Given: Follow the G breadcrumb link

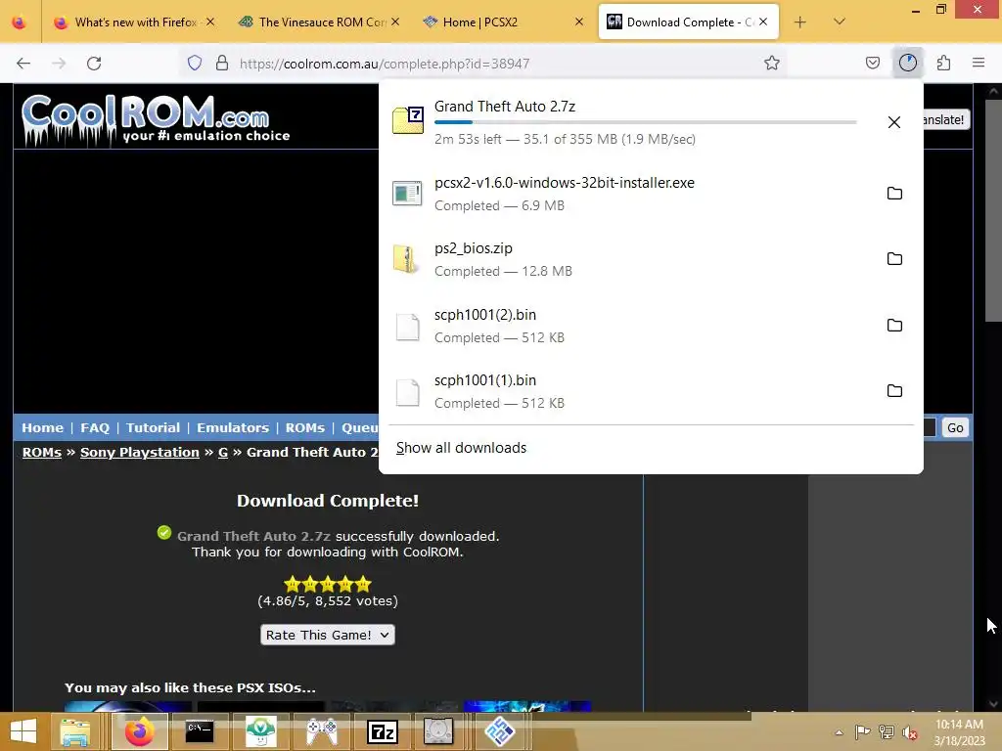Looking at the screenshot, I should click(x=223, y=452).
